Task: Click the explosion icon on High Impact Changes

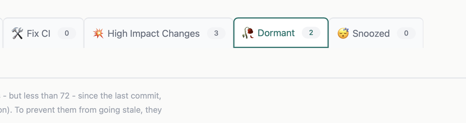Action: pyautogui.click(x=98, y=33)
